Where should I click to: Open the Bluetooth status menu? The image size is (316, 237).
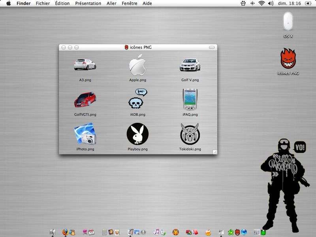coord(252,3)
